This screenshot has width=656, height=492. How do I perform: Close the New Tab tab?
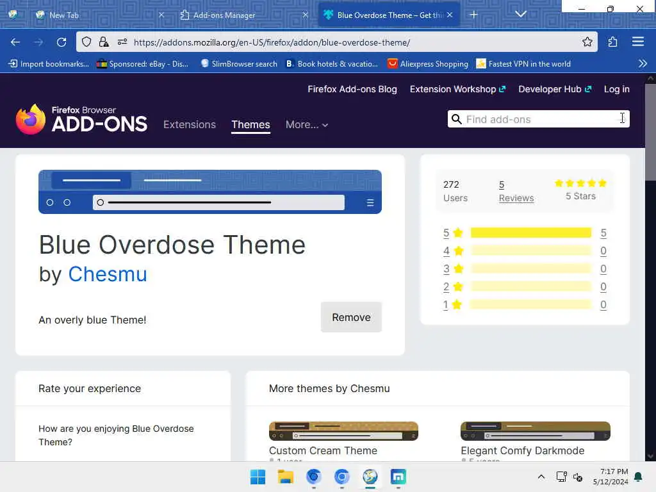click(x=161, y=15)
